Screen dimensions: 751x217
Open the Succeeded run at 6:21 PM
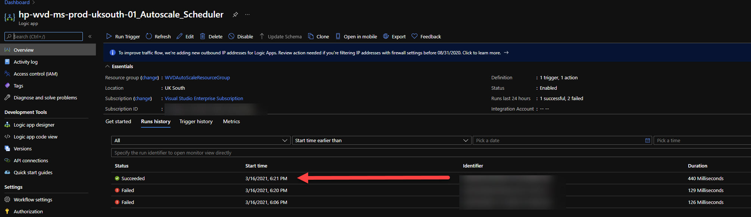[x=431, y=178]
